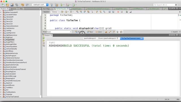This screenshot has height=102, width=181.
Task: Run the project with green play icon
Action: [x=62, y=5]
